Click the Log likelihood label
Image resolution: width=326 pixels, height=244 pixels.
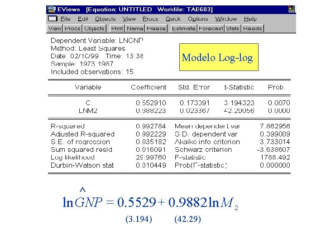pos(72,158)
